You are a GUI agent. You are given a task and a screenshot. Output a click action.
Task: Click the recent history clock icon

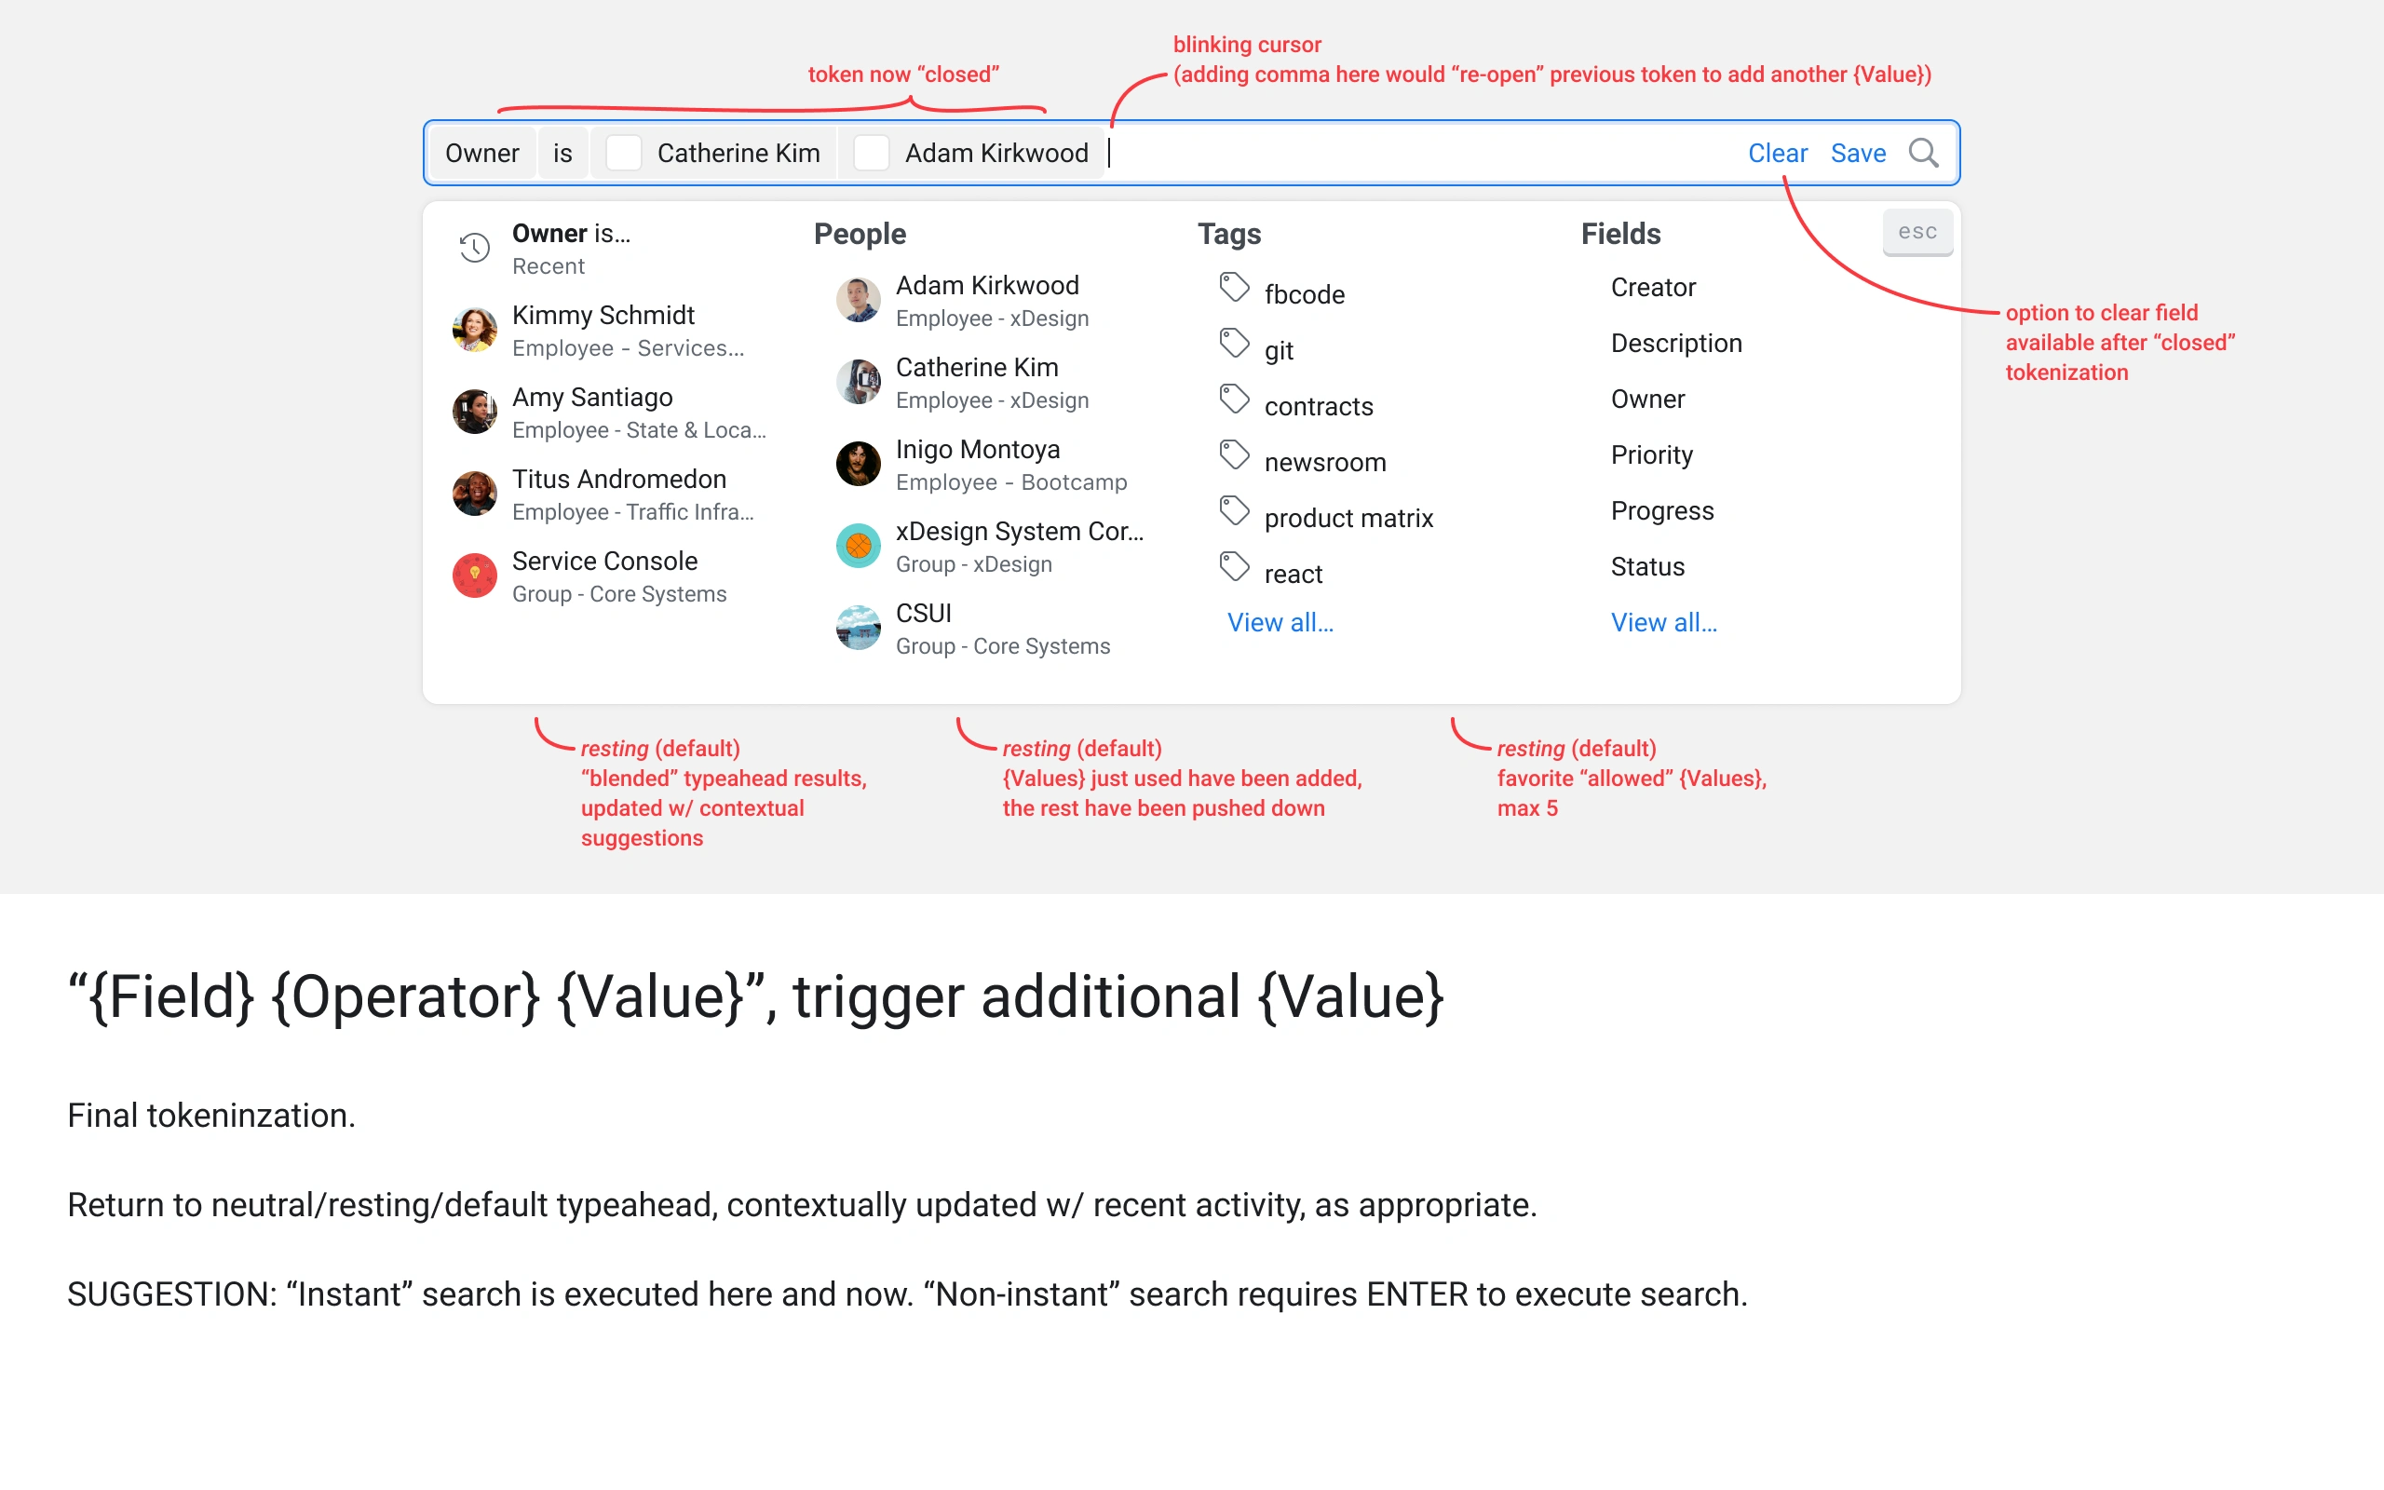[x=475, y=248]
